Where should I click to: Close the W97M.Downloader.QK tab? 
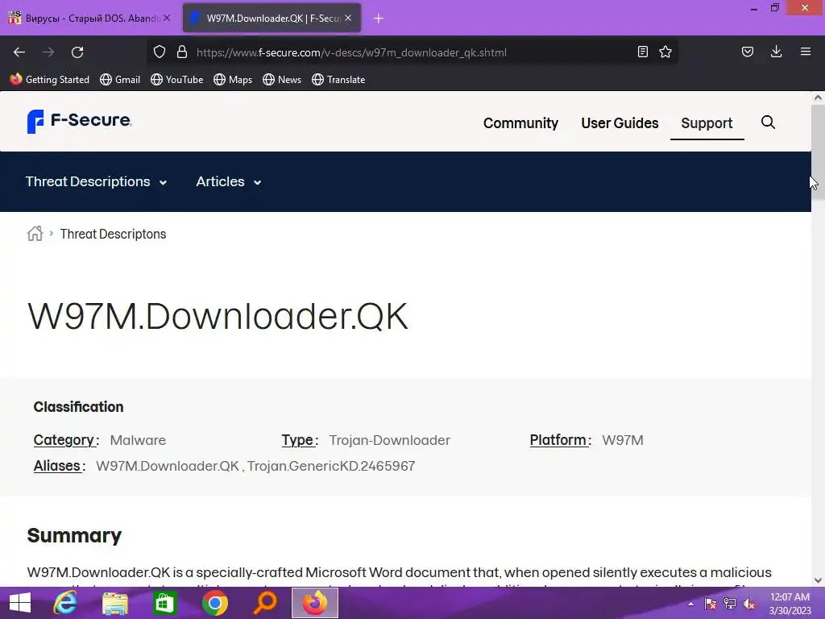[348, 18]
